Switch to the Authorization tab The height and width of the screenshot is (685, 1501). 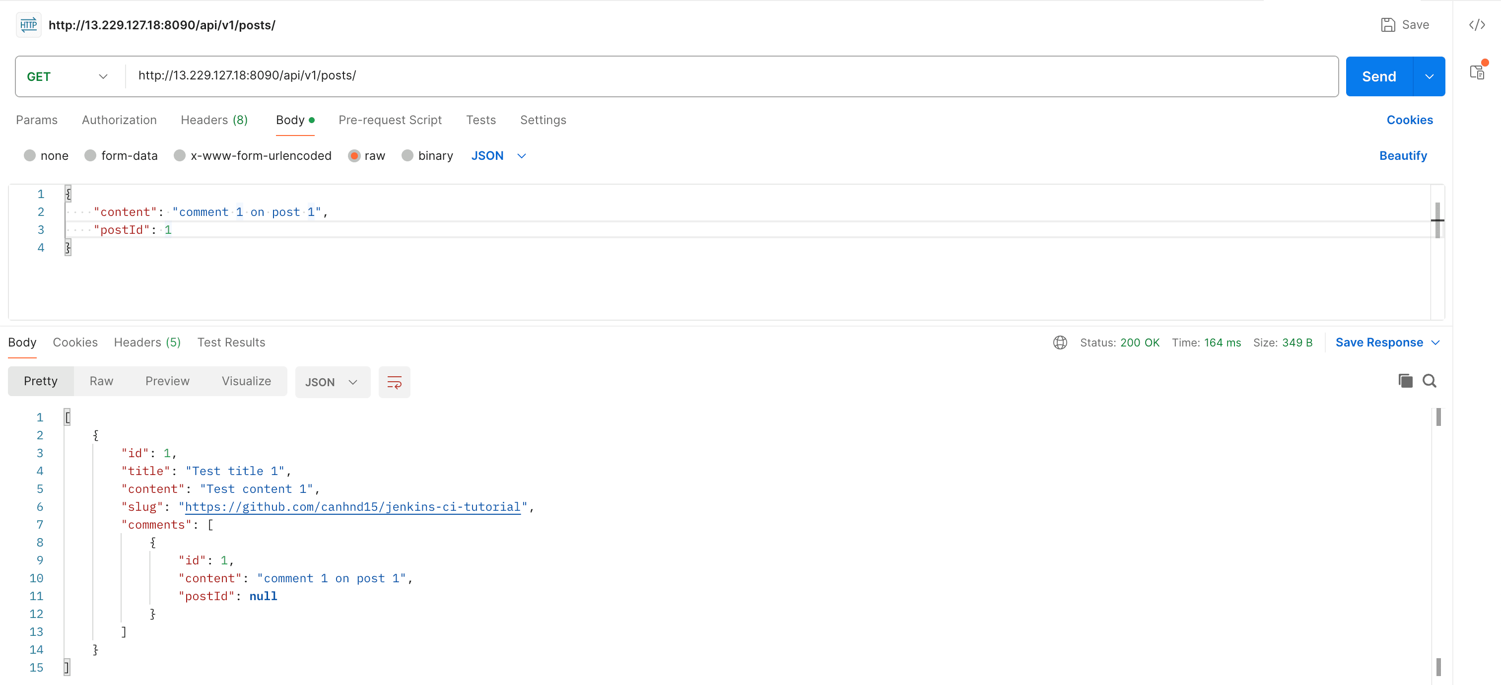pos(119,120)
